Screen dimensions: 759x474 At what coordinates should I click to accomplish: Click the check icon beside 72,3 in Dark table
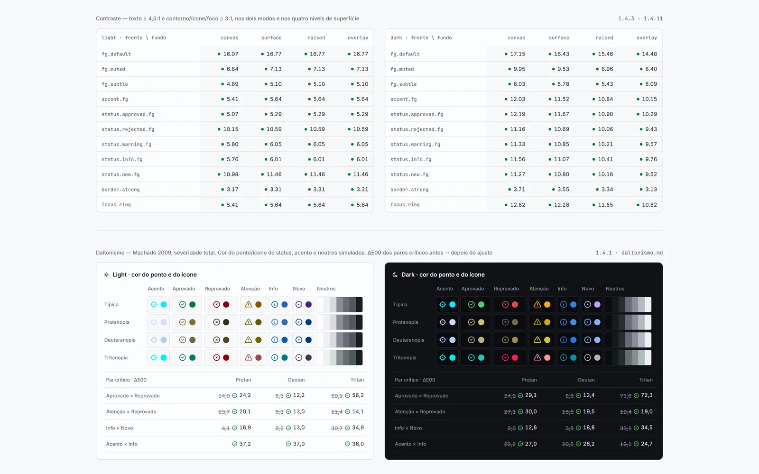click(x=636, y=395)
